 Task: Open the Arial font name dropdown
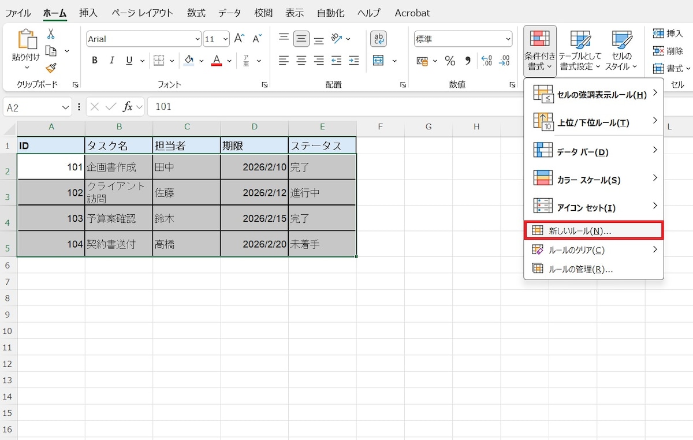(198, 39)
